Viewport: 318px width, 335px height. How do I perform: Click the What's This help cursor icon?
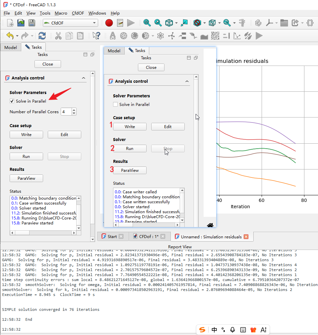tap(96, 36)
